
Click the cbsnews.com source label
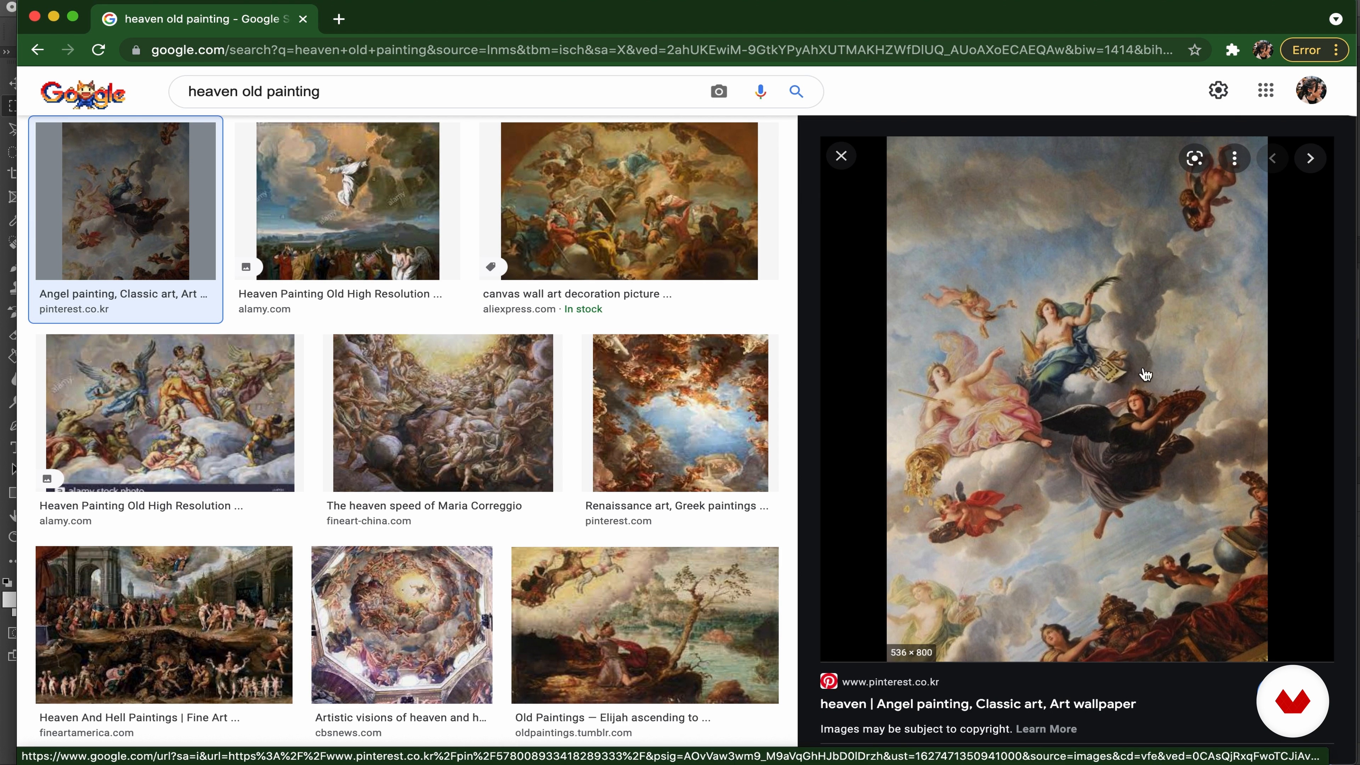tap(348, 732)
